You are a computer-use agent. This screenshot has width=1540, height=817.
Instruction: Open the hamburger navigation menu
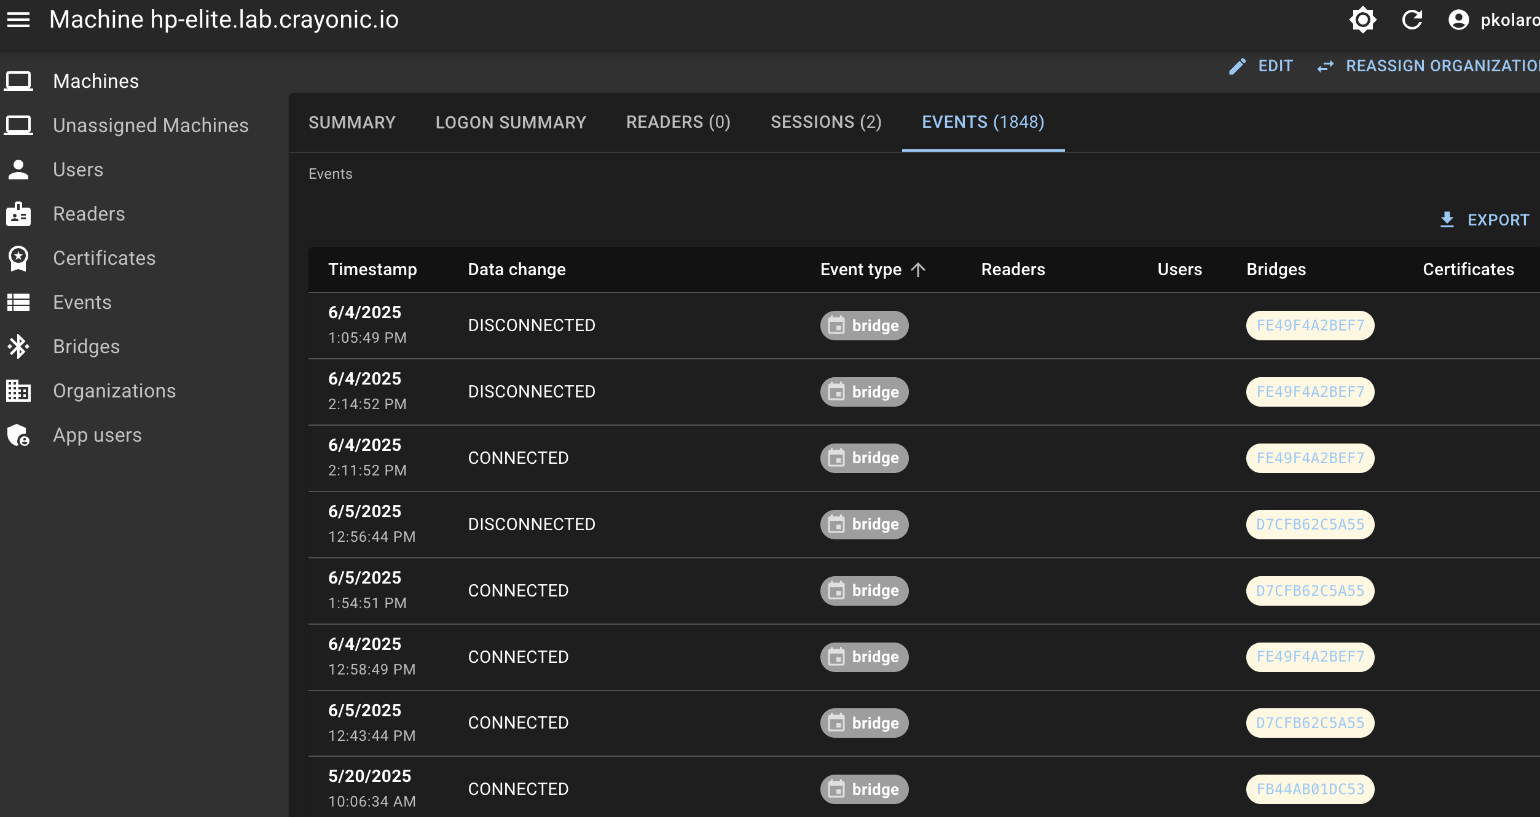(x=18, y=20)
